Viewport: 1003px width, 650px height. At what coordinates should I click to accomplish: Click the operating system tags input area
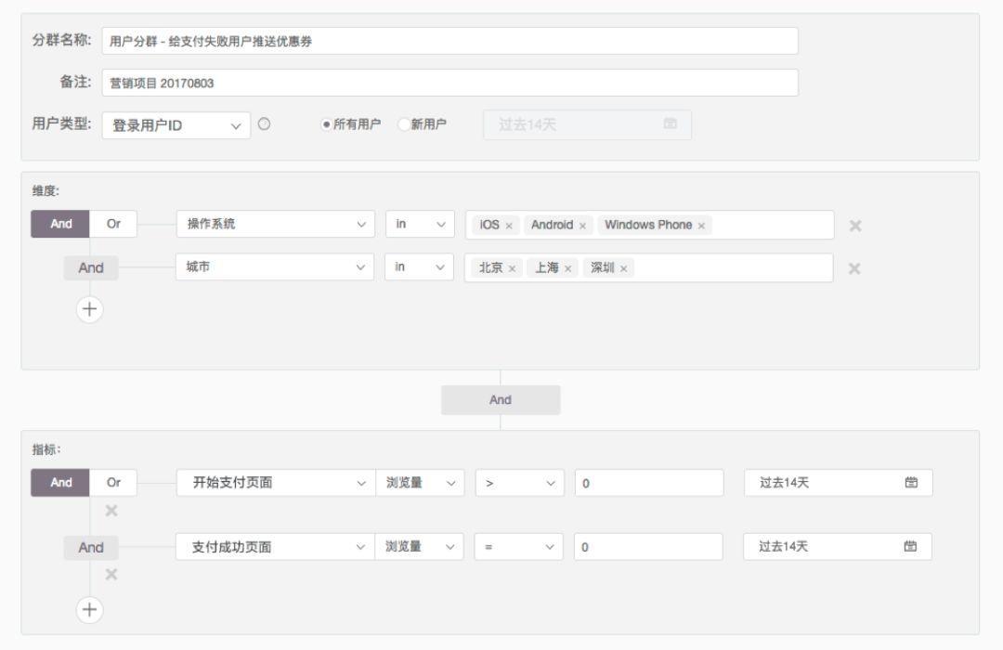point(650,225)
